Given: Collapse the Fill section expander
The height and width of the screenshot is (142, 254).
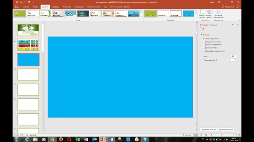Looking at the screenshot, I should click(x=201, y=35).
